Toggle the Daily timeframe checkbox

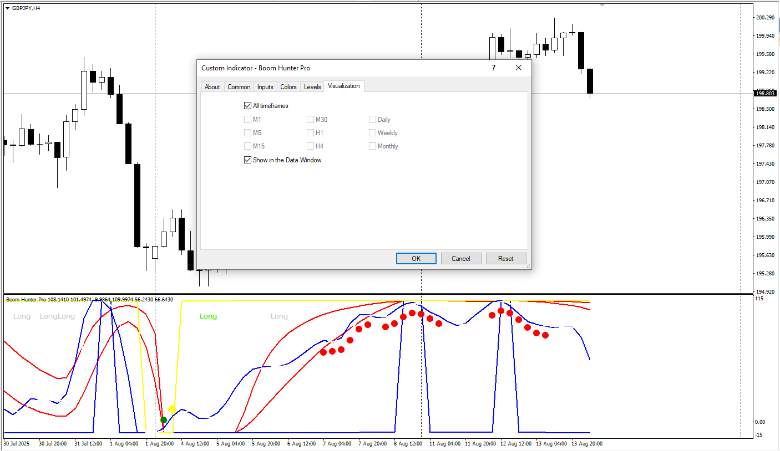pos(372,119)
